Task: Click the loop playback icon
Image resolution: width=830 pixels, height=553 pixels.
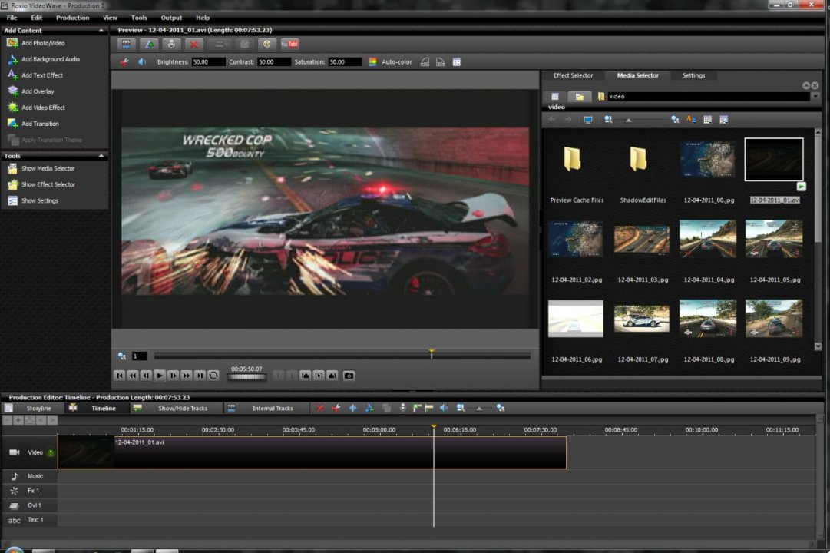Action: click(213, 376)
